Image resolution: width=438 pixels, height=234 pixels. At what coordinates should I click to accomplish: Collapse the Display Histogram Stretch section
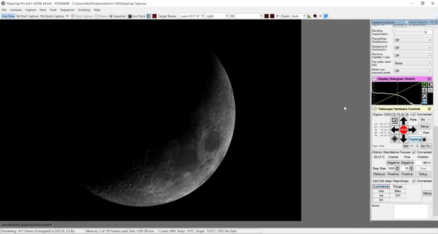point(374,79)
